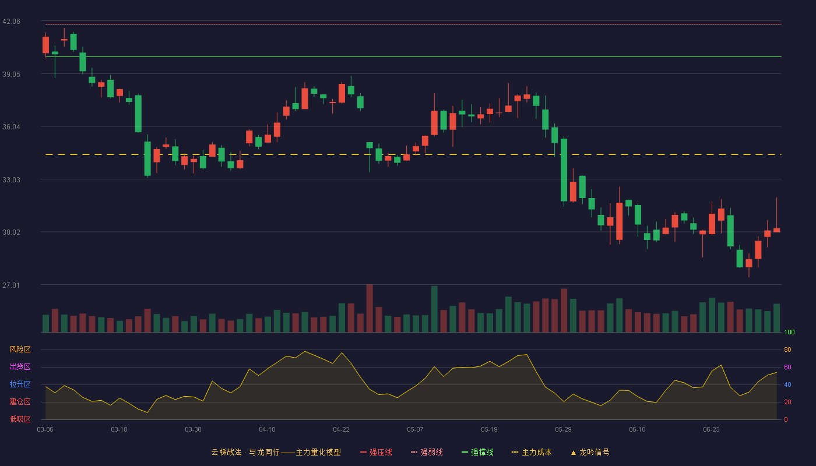Click the yellow triangle 龙吟信号 marker
The width and height of the screenshot is (816, 466).
[573, 452]
